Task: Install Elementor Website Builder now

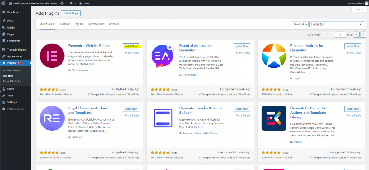Action: click(131, 47)
